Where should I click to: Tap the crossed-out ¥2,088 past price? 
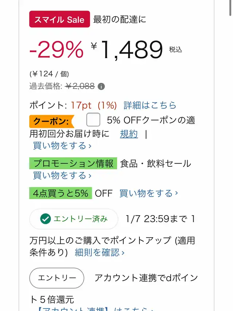(80, 86)
